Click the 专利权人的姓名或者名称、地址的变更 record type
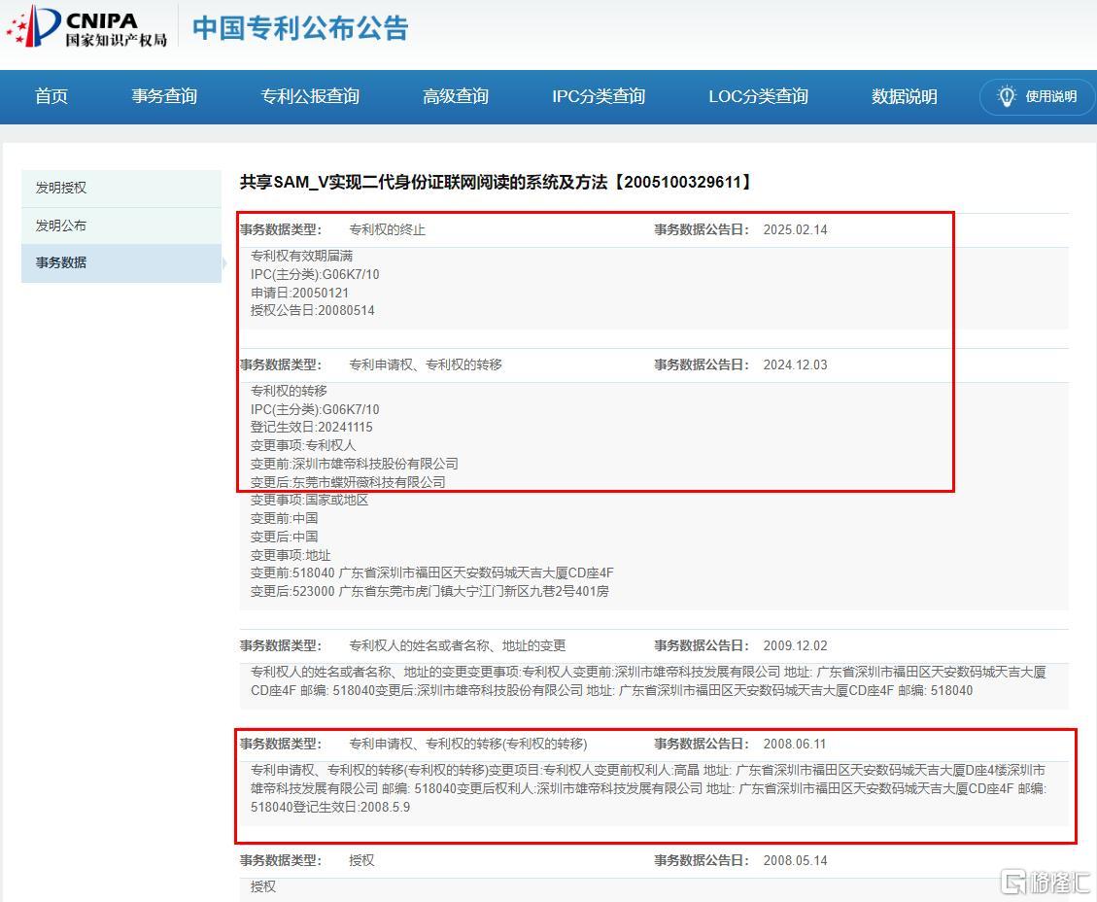 [458, 646]
